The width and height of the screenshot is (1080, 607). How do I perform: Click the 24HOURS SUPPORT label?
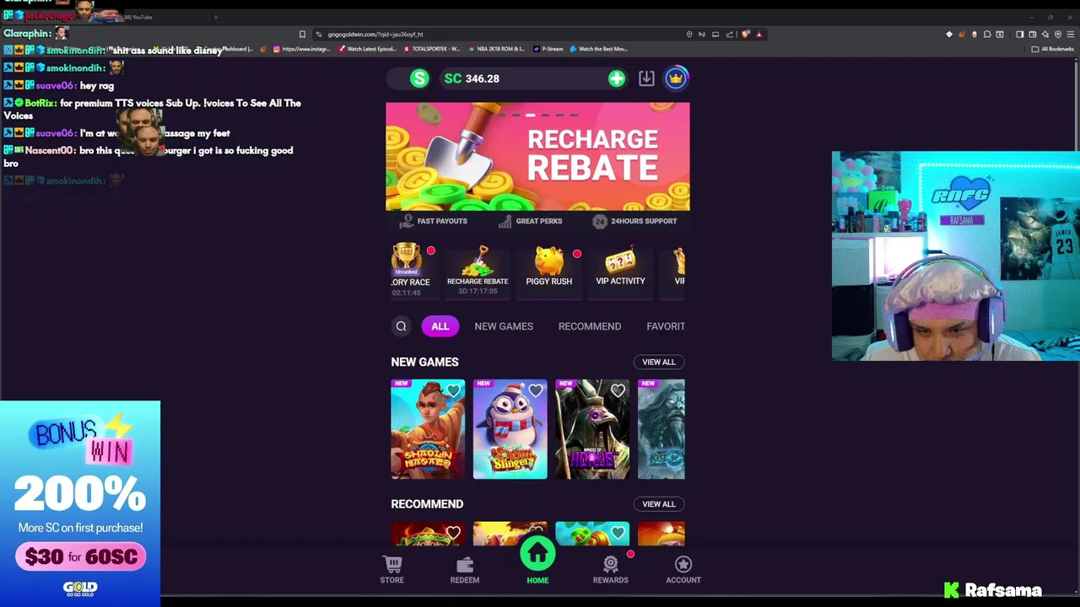tap(644, 221)
